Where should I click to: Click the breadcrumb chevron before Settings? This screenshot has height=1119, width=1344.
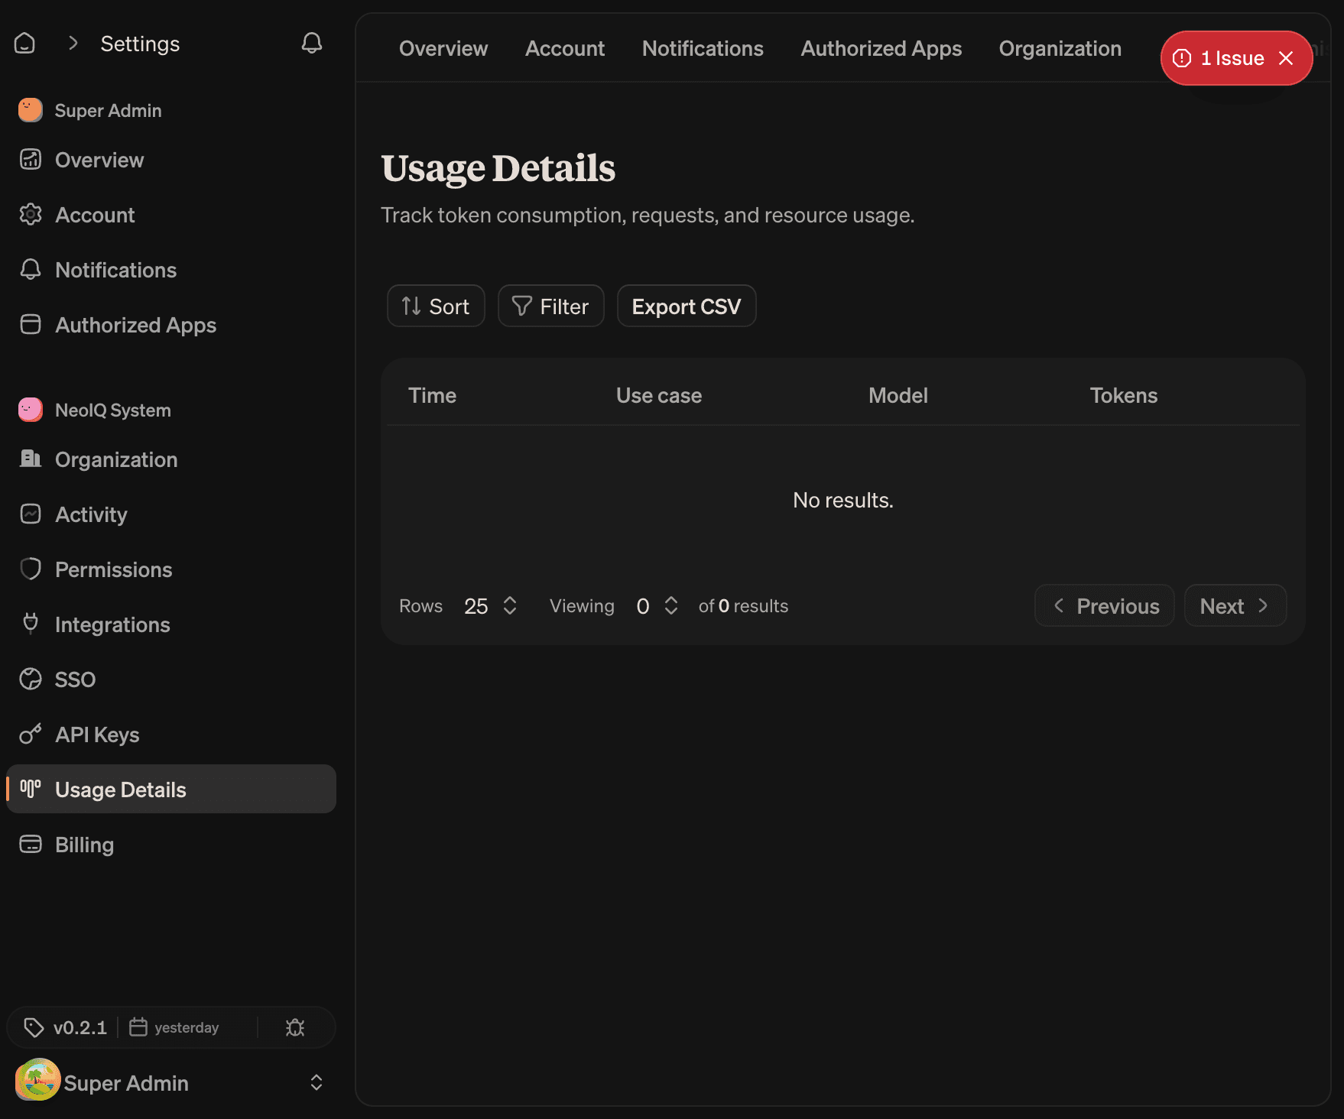coord(73,44)
